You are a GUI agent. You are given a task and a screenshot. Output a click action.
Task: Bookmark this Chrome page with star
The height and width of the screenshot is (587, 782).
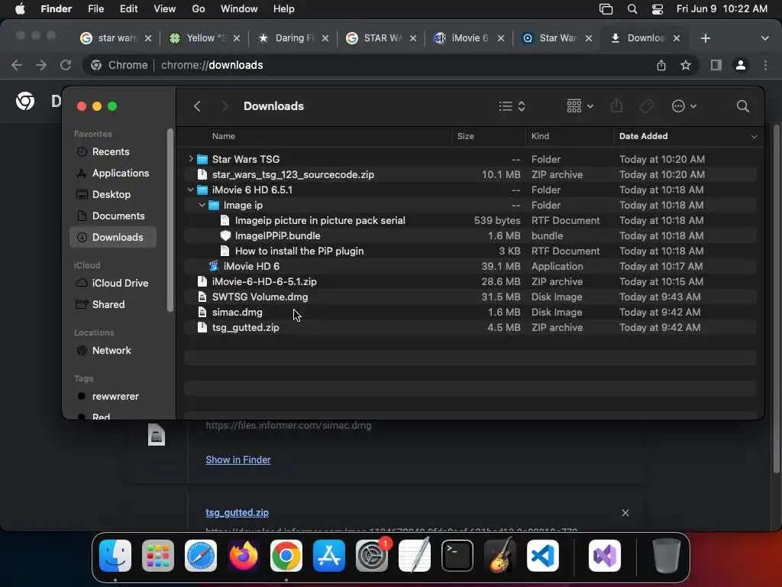[x=686, y=65]
